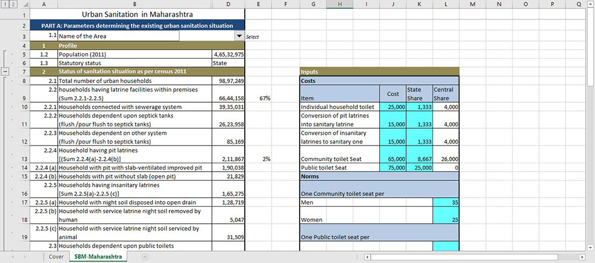Click total urban households value 98,97,249
Viewport: 595px width, 263px height.
pos(229,81)
